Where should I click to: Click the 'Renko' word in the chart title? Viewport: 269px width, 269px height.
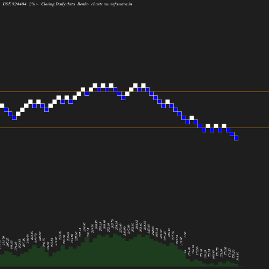(83, 4)
